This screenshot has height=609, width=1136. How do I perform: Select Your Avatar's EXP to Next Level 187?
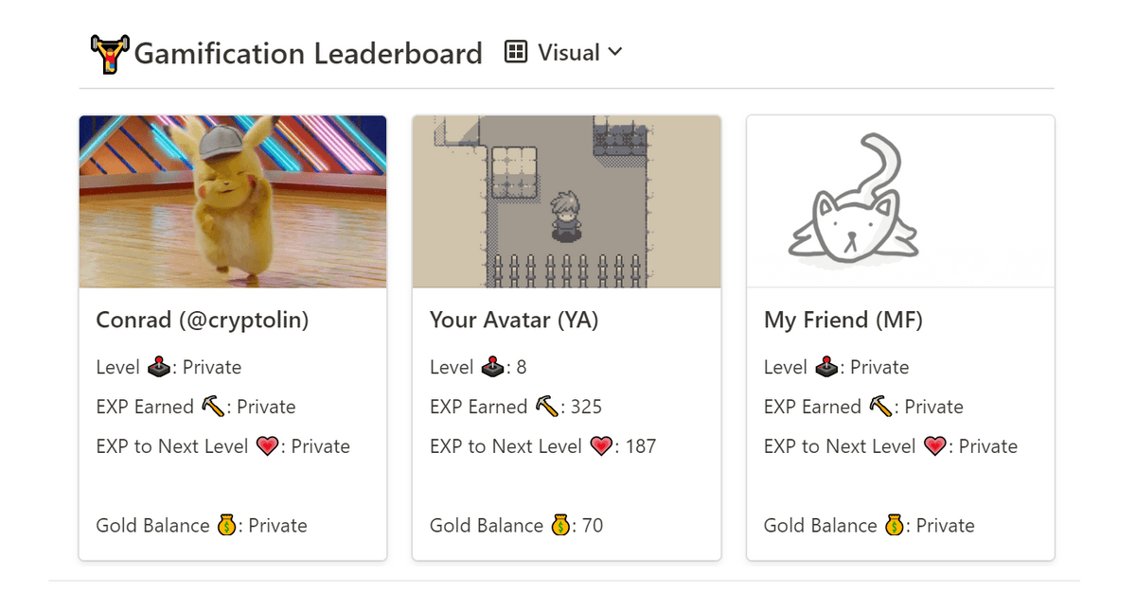pos(640,446)
